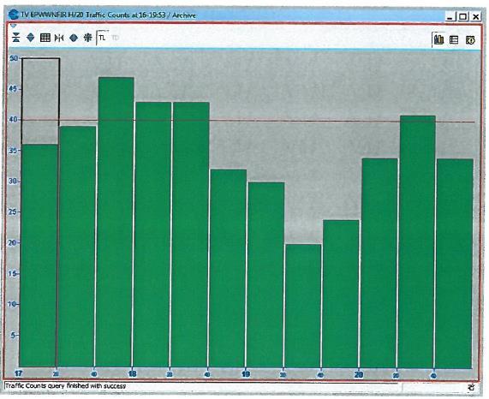
Task: Select the 19:40 traffic count bar
Action: [341, 294]
